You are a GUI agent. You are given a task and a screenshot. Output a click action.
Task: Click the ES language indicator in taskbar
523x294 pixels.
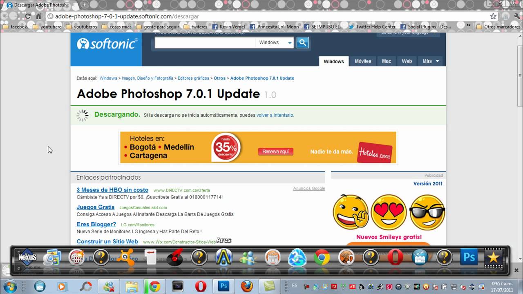pos(295,286)
